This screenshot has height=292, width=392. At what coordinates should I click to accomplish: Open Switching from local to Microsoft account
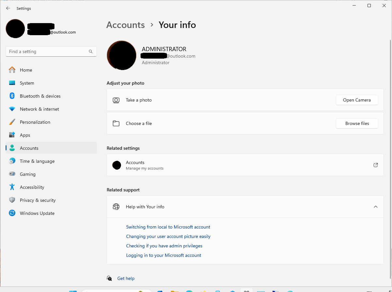pyautogui.click(x=168, y=227)
